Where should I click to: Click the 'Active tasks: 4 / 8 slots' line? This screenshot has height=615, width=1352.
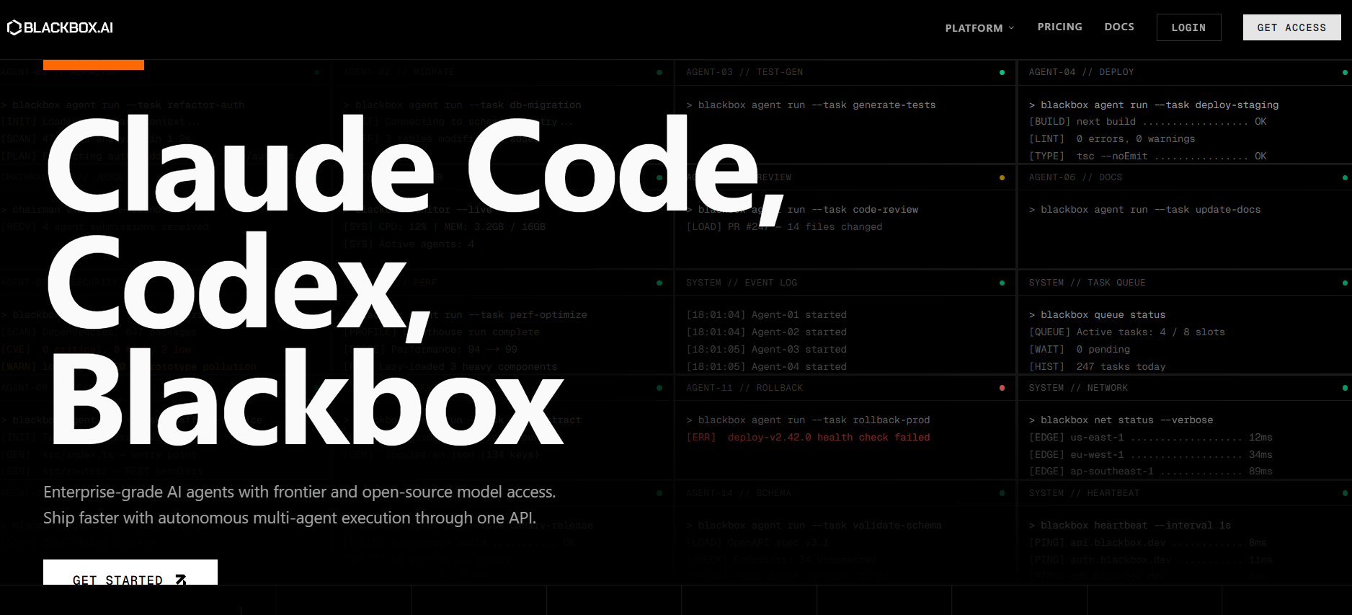[1126, 332]
